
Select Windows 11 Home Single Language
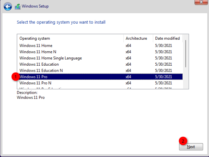51,58
